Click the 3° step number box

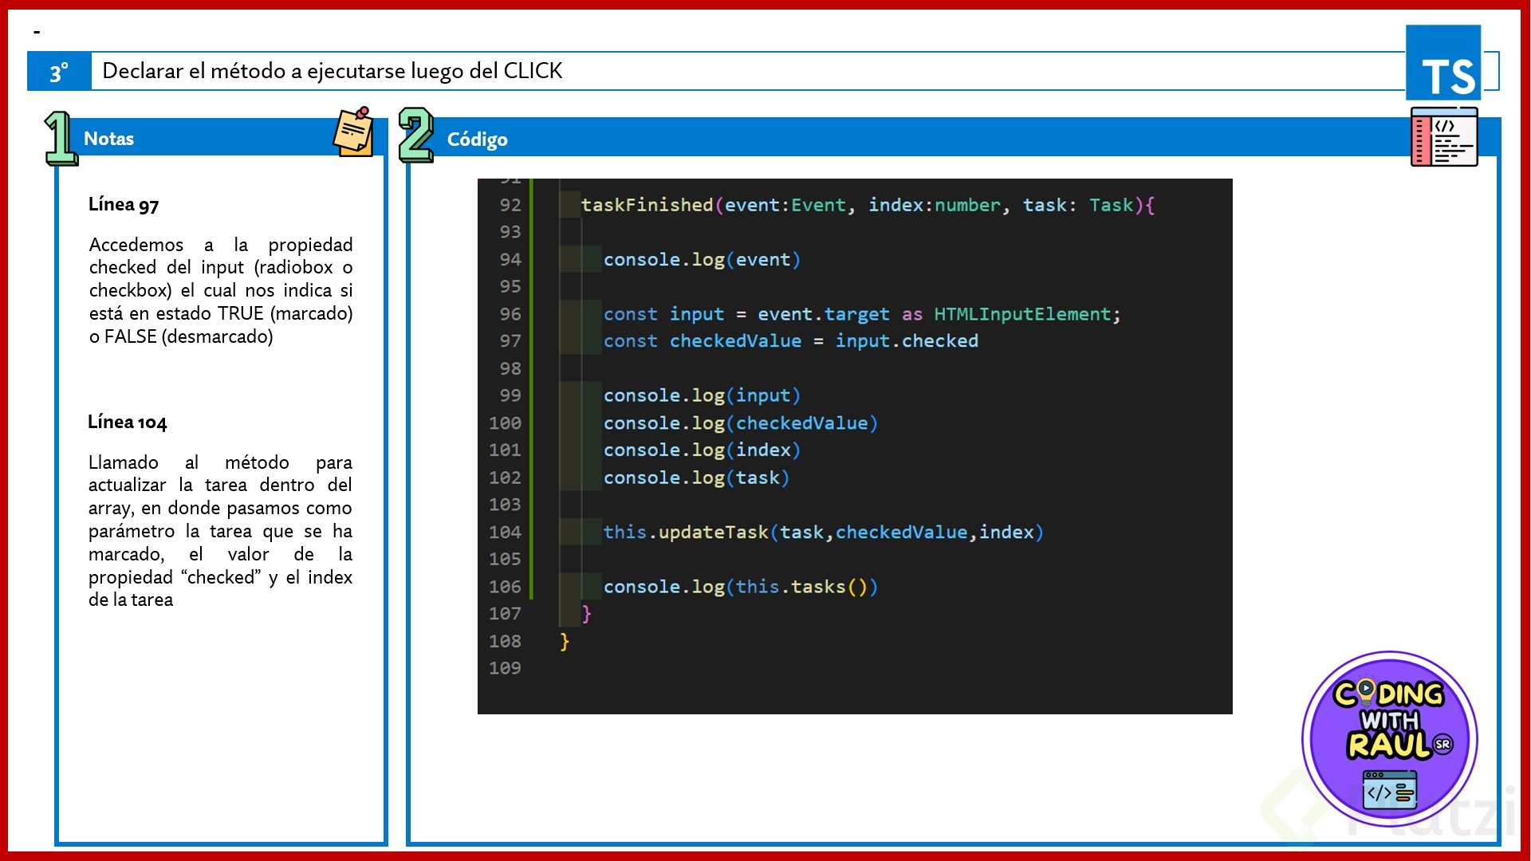click(59, 72)
